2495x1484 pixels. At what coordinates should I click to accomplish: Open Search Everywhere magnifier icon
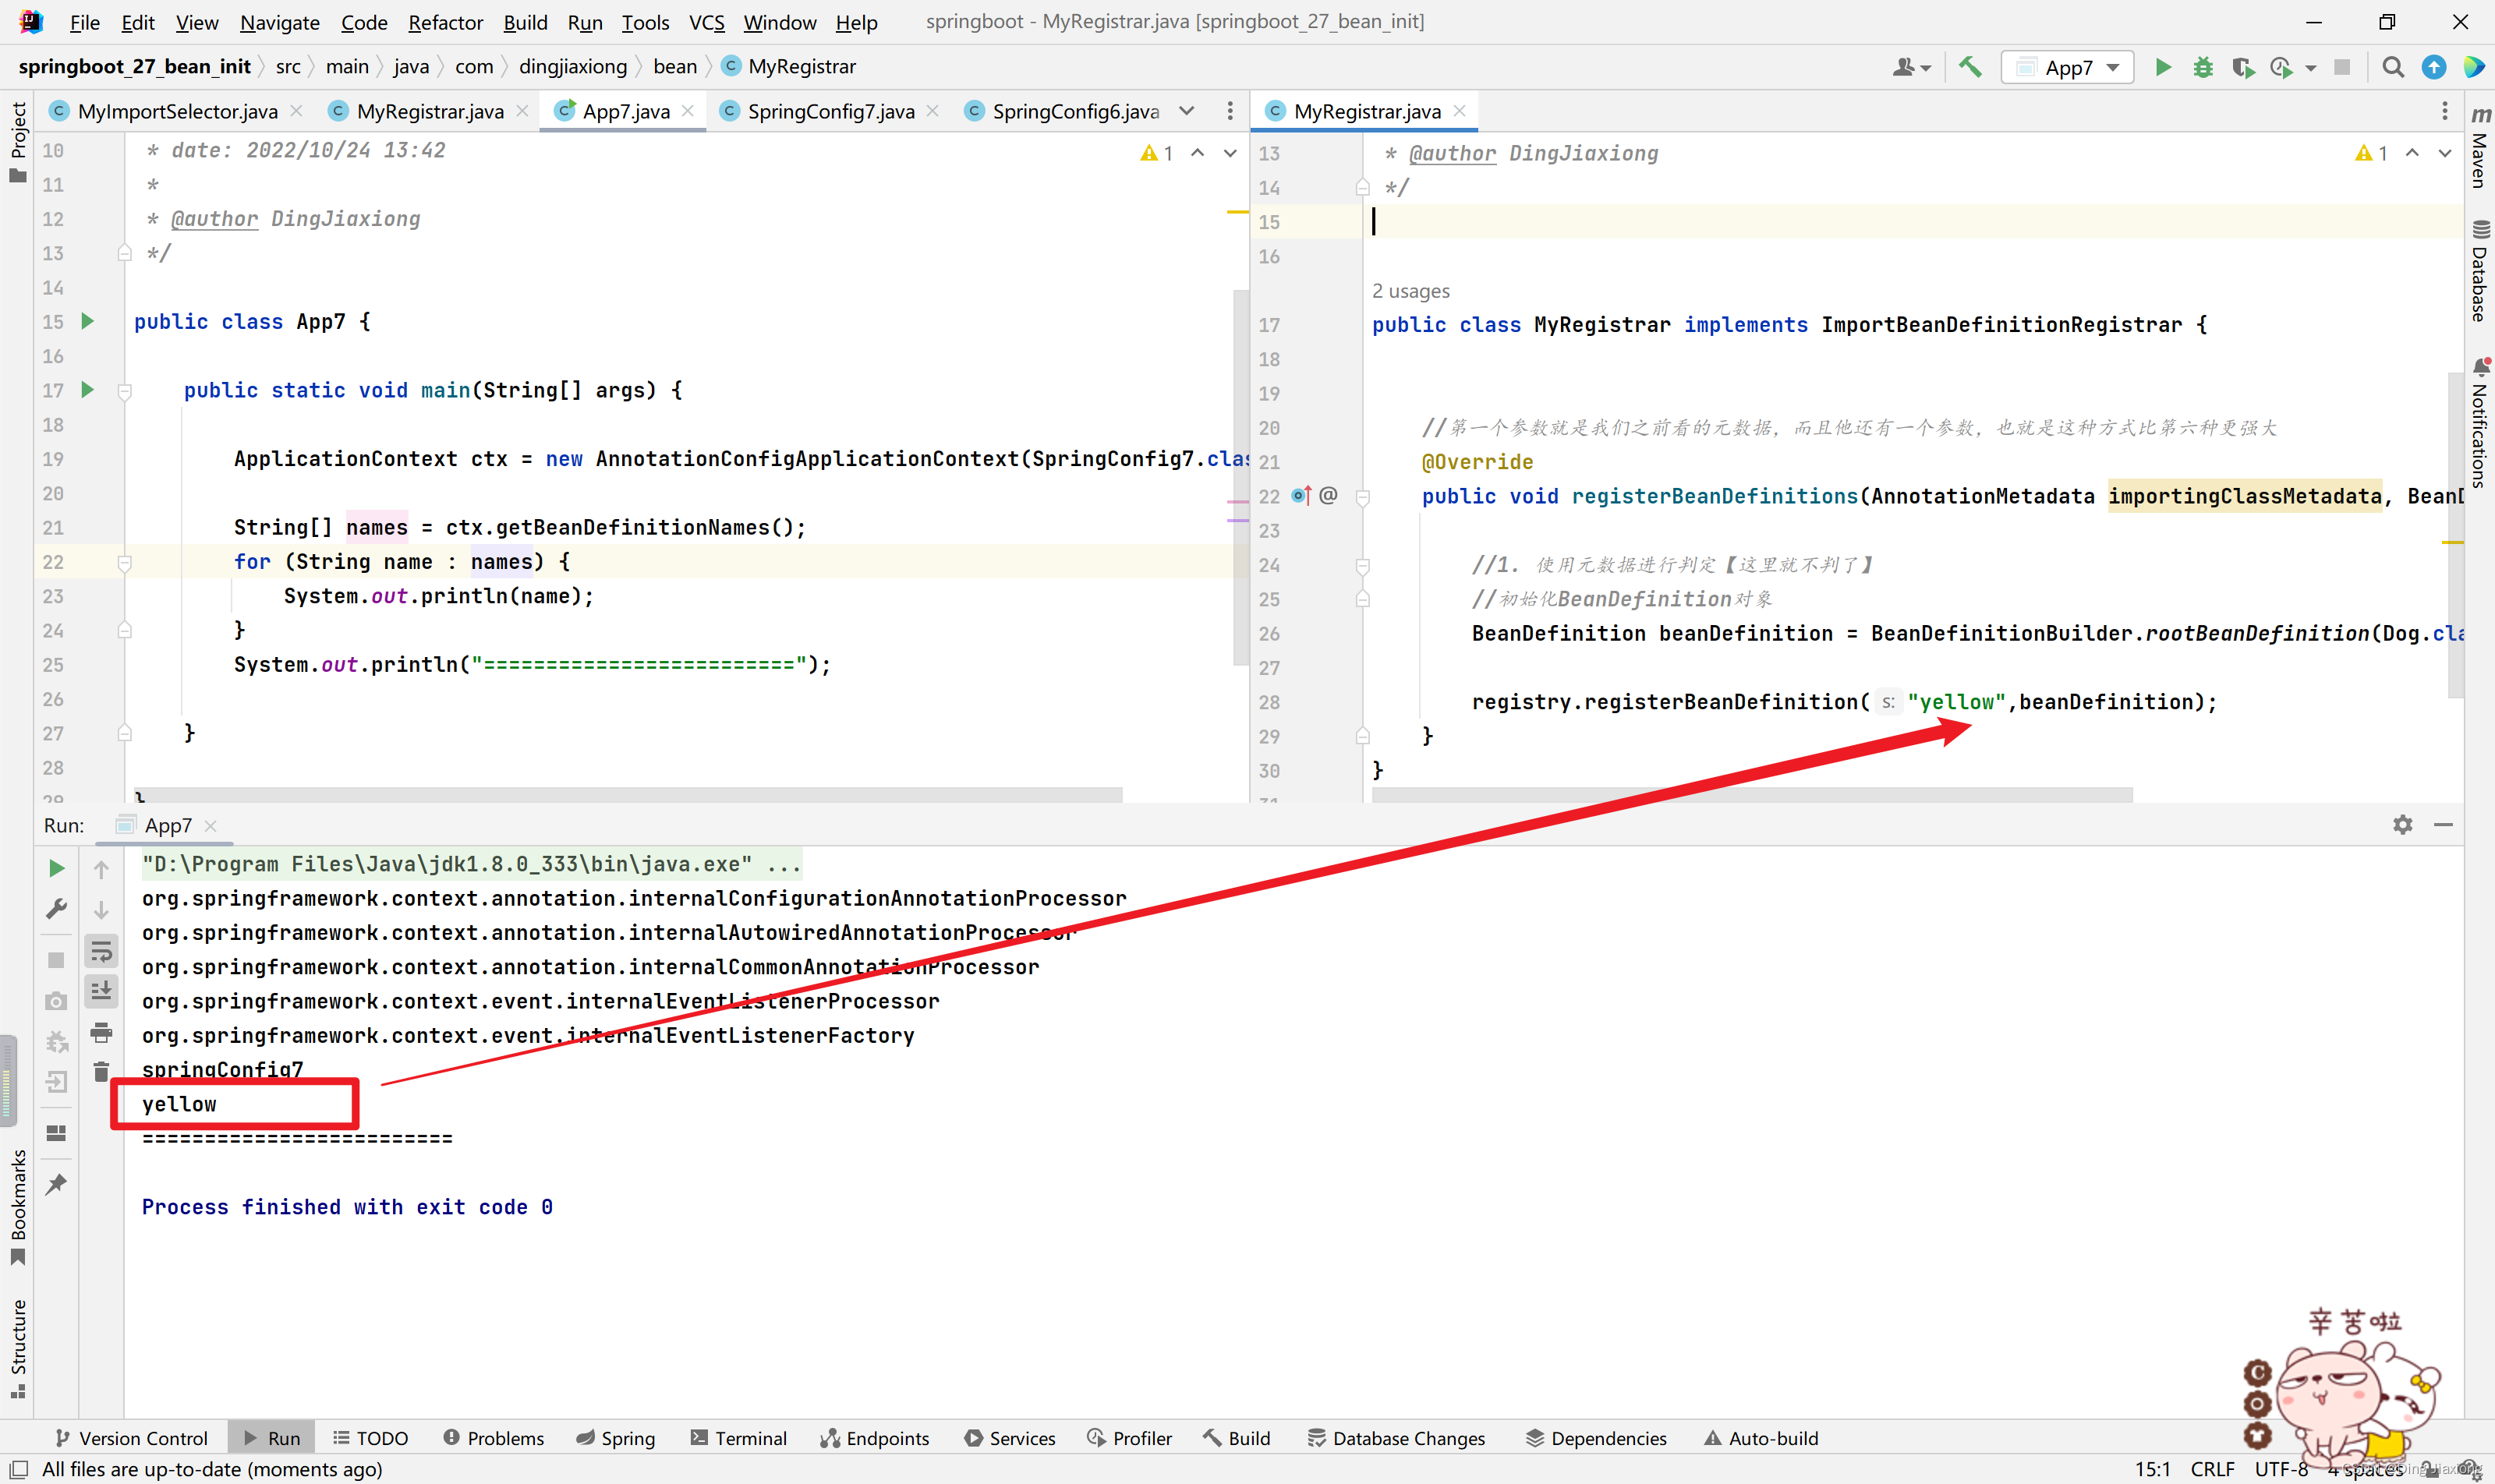pos(2393,67)
